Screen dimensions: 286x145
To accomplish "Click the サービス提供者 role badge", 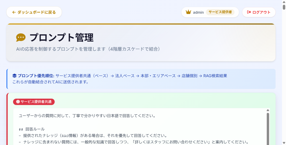I will click(220, 12).
